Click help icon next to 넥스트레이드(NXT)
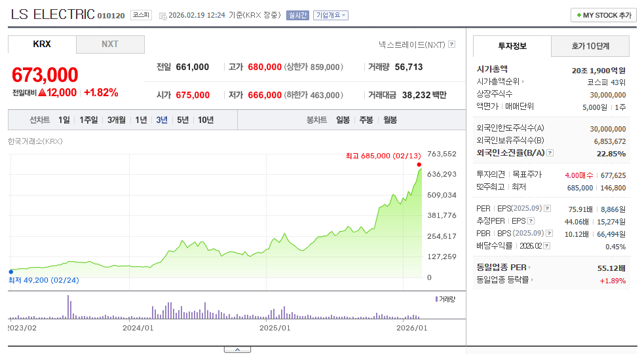 coord(451,44)
